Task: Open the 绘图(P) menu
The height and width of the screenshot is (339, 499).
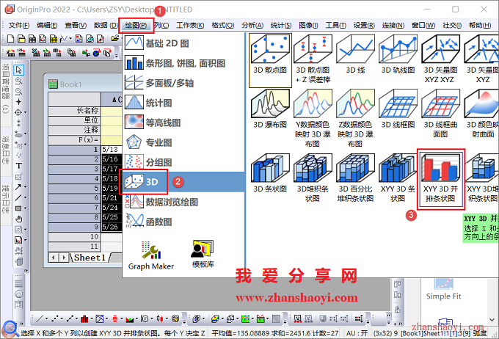Action: coord(136,25)
